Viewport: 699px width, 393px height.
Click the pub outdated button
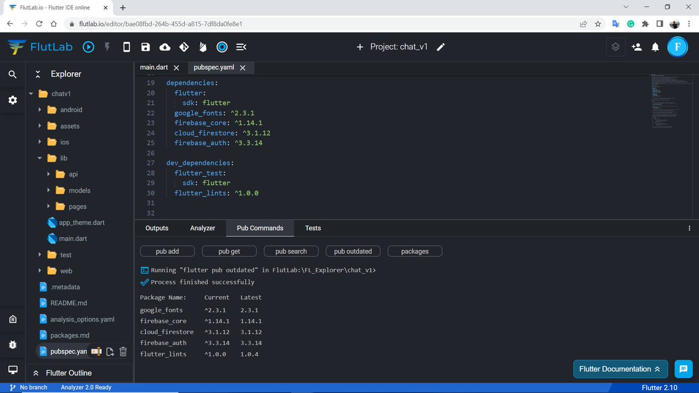pos(353,252)
